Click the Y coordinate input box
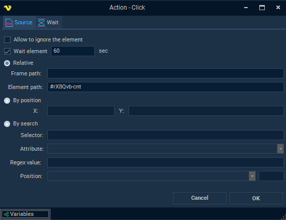Image resolution: width=286 pixels, height=220 pixels. (x=206, y=111)
